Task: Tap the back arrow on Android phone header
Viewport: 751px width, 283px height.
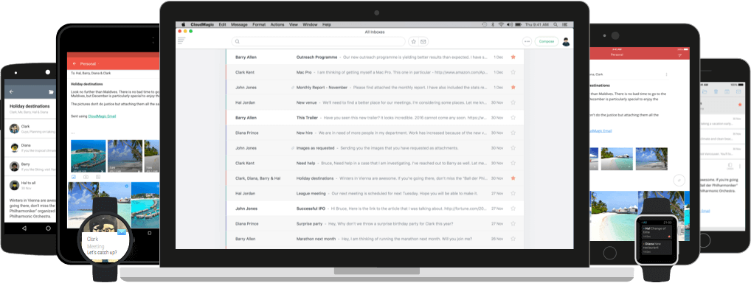Action: click(x=12, y=91)
